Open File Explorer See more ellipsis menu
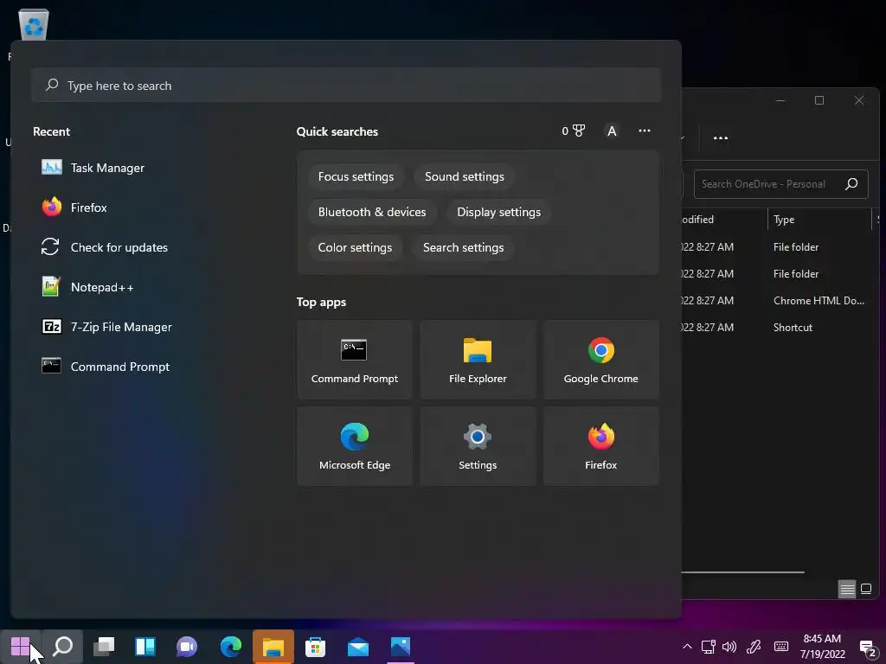886x664 pixels. [x=721, y=137]
